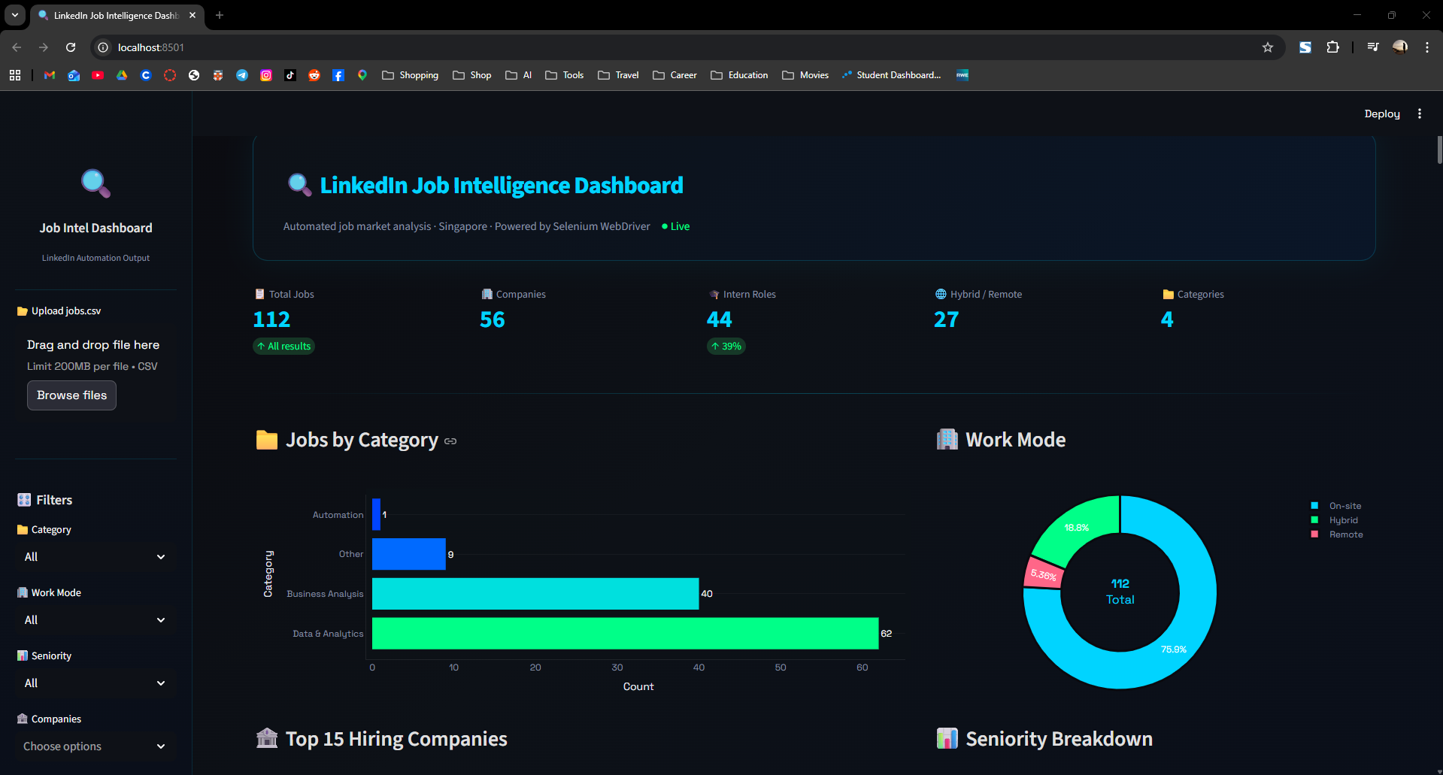Open the Reddit bookmark

click(314, 75)
